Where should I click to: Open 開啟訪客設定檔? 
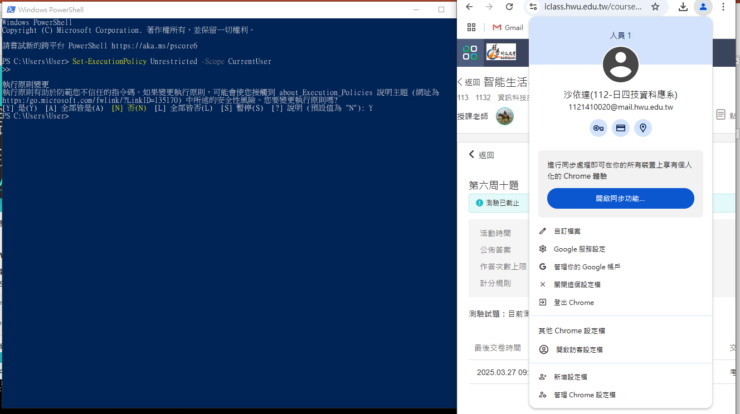(x=579, y=349)
